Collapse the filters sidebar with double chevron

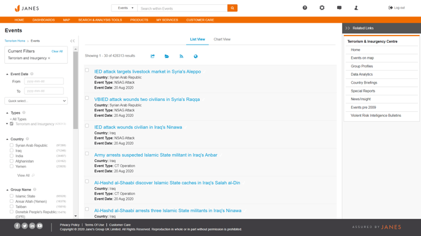click(x=72, y=41)
